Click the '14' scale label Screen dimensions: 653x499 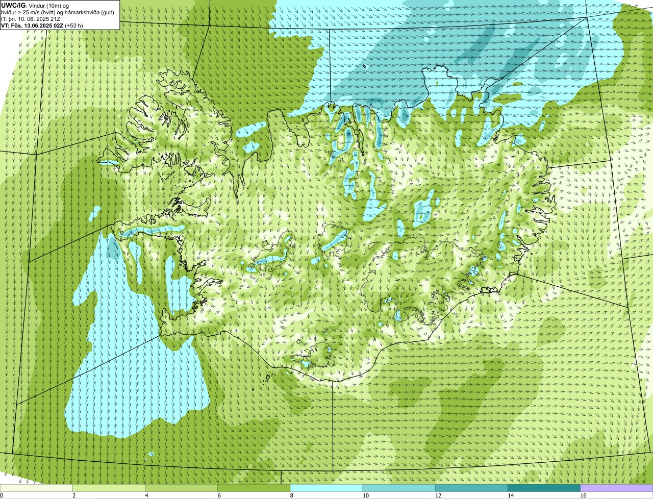pos(511,495)
